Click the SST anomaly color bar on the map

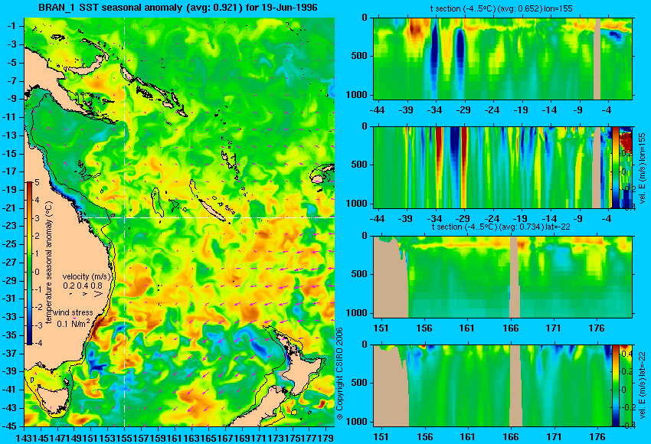pyautogui.click(x=29, y=263)
